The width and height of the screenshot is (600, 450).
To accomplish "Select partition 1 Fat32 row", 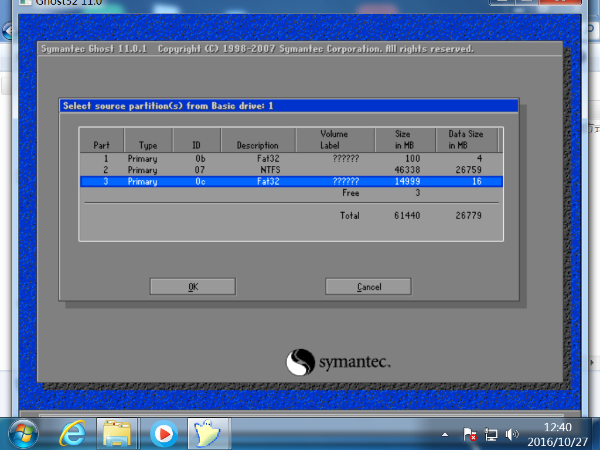I will (291, 158).
